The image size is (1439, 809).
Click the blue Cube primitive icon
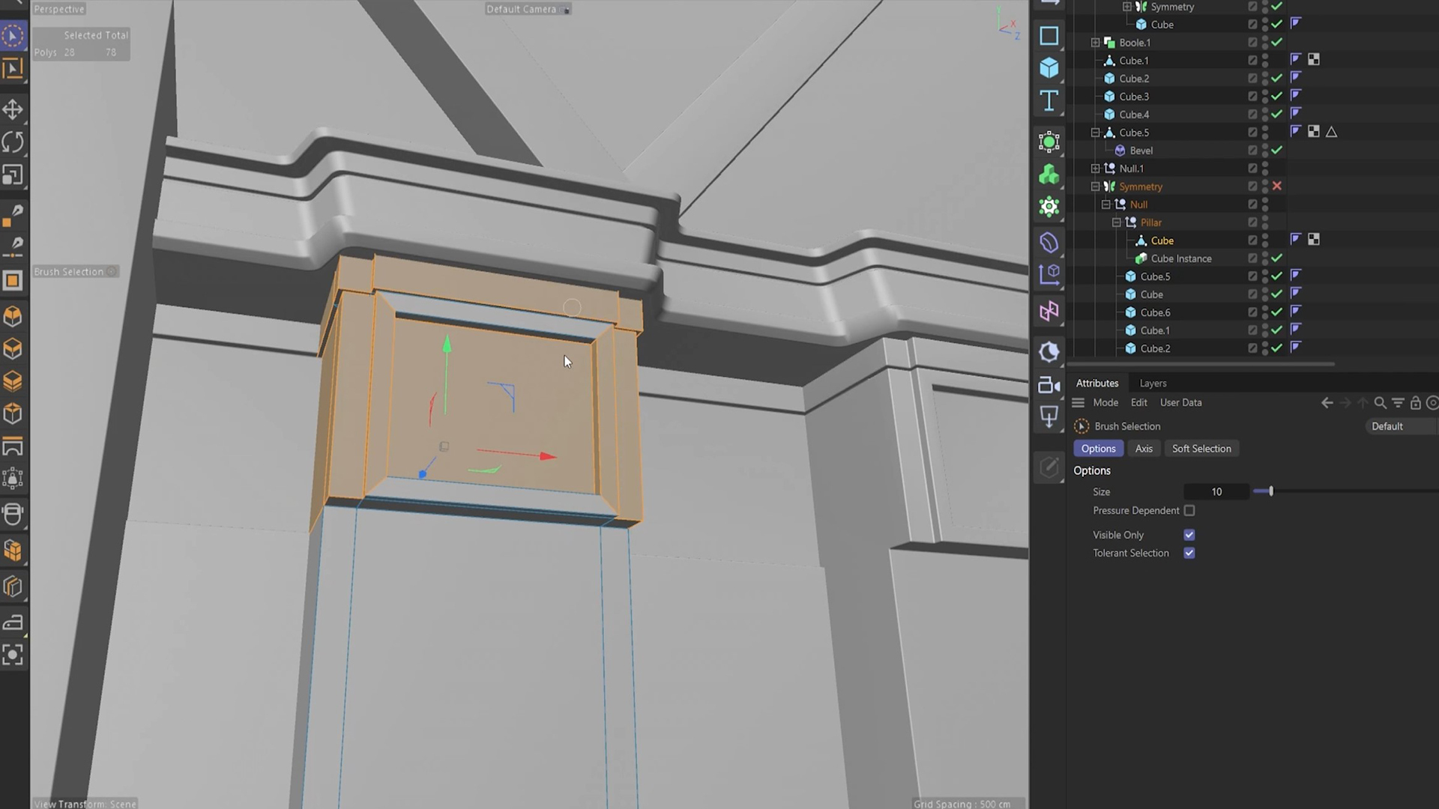1049,68
